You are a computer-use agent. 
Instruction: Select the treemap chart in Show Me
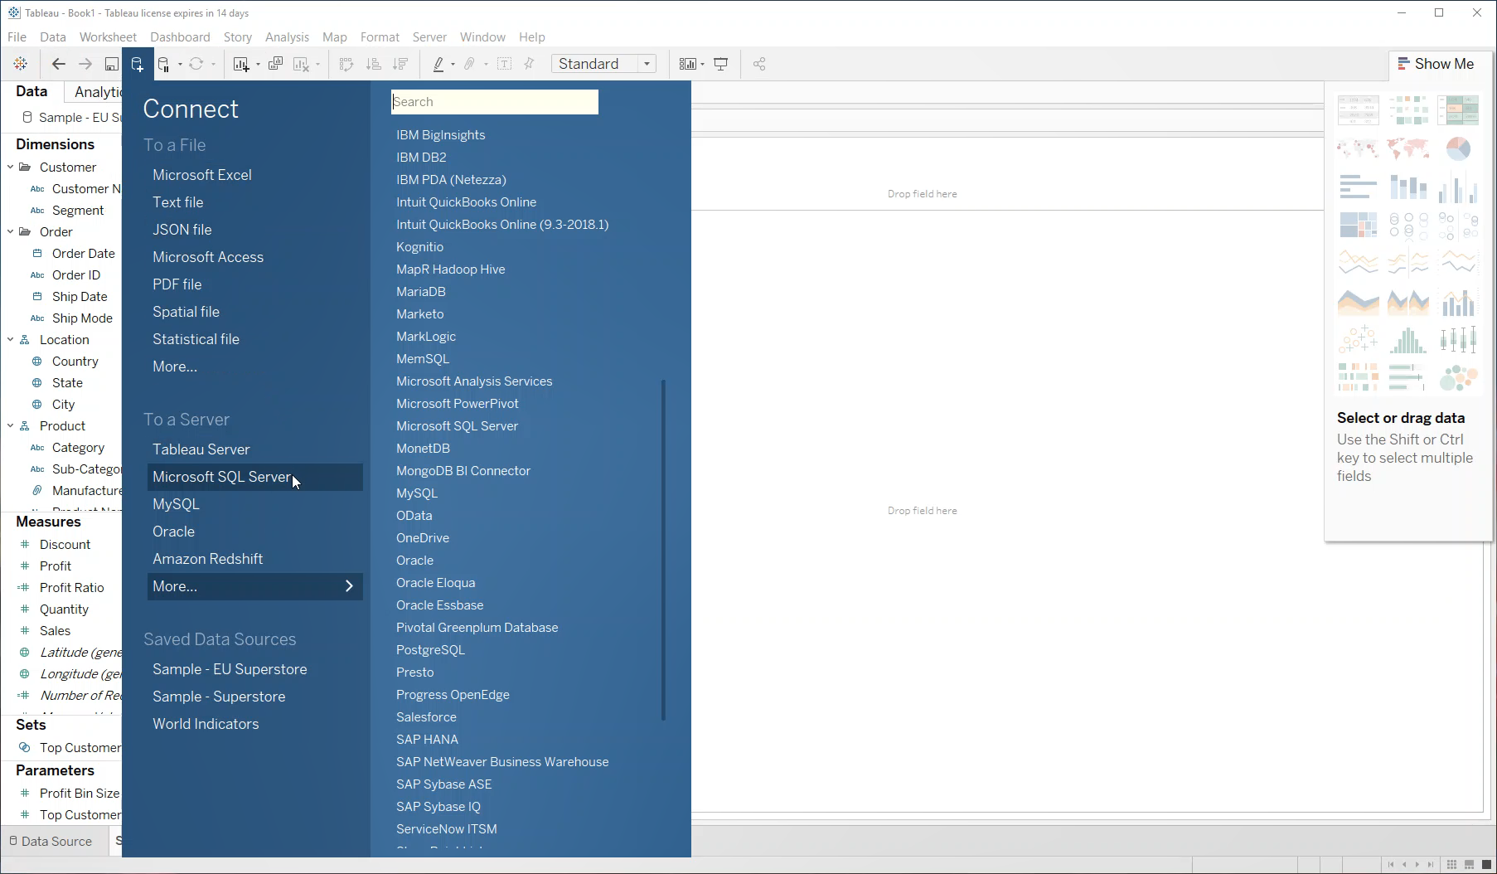pyautogui.click(x=1358, y=224)
